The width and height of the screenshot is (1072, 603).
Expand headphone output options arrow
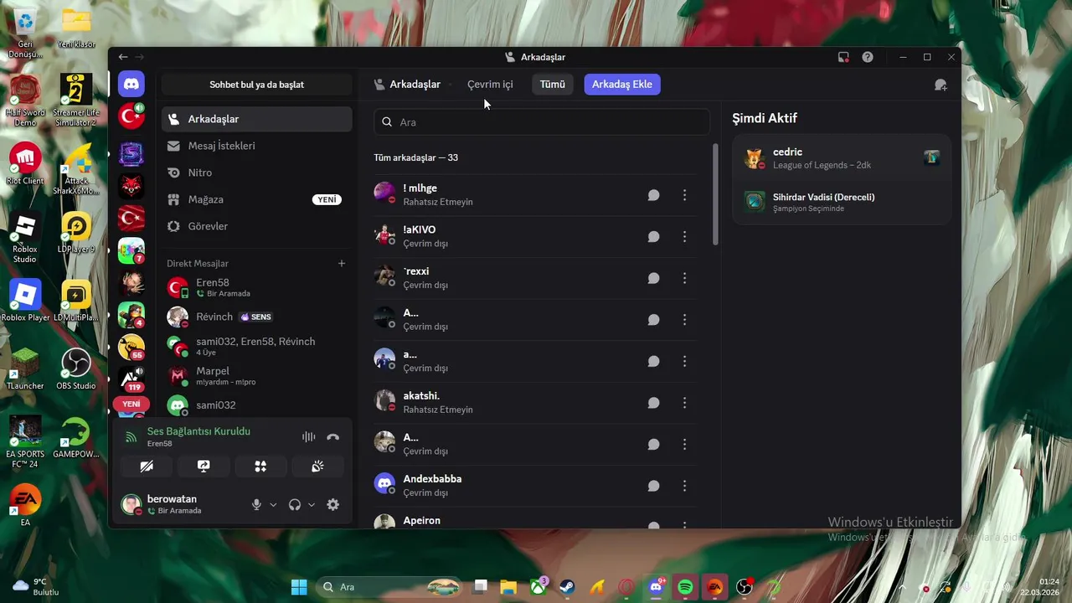click(312, 504)
